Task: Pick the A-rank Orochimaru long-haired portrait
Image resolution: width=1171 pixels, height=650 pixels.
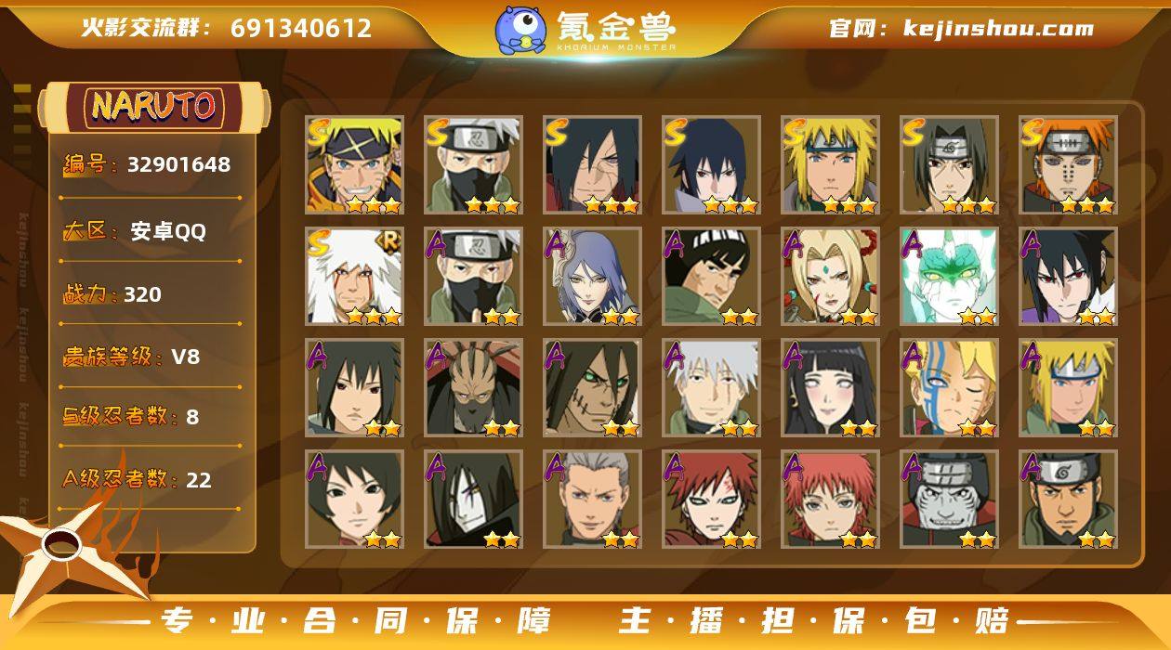Action: click(473, 500)
